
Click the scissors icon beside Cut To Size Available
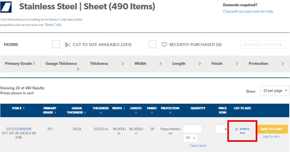pos(67,45)
